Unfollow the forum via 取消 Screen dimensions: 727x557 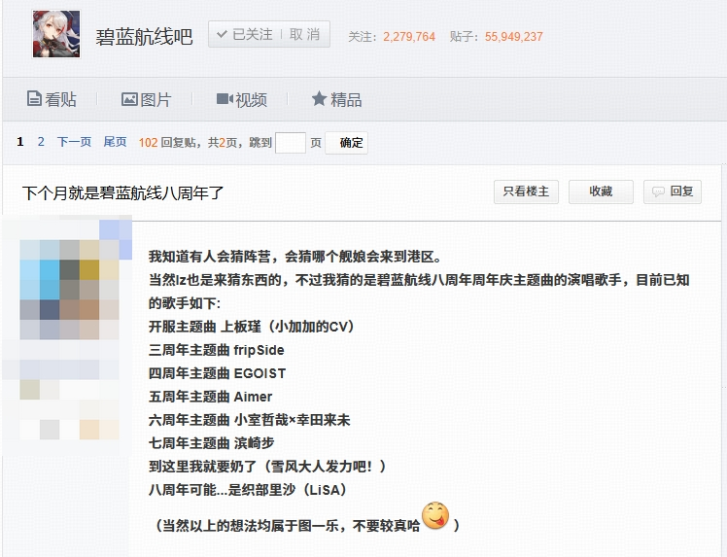pyautogui.click(x=304, y=34)
